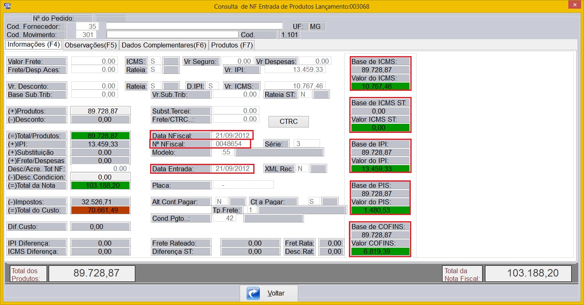Viewport: 584px width, 305px height.
Task: Click the Data NFiscal date field
Action: click(232, 135)
